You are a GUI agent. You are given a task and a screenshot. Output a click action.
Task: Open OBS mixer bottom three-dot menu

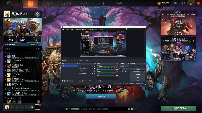coord(100,81)
